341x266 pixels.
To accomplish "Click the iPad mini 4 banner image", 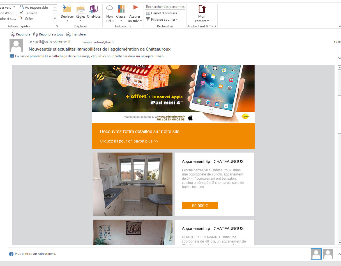I will pos(173,94).
